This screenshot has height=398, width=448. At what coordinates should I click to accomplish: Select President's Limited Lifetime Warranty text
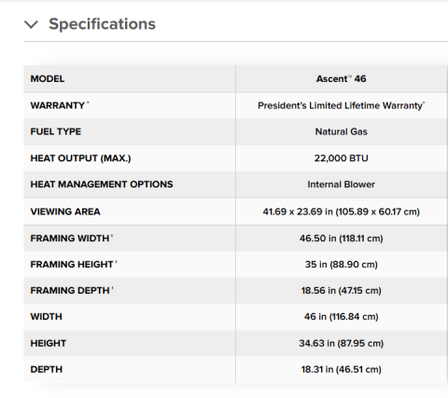pyautogui.click(x=342, y=105)
